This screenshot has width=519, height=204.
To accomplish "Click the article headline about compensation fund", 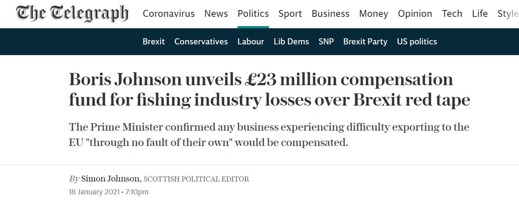I will (x=269, y=89).
